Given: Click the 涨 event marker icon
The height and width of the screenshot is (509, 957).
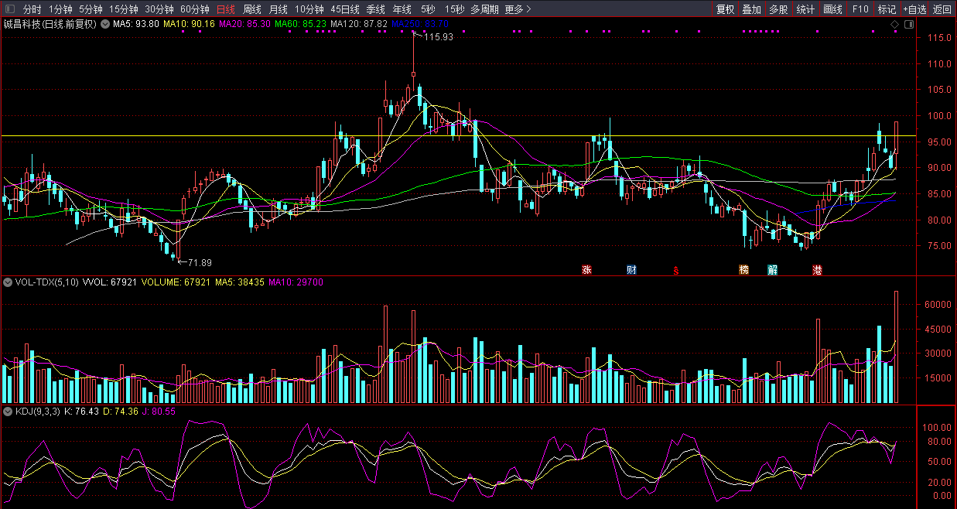Looking at the screenshot, I should [x=586, y=270].
